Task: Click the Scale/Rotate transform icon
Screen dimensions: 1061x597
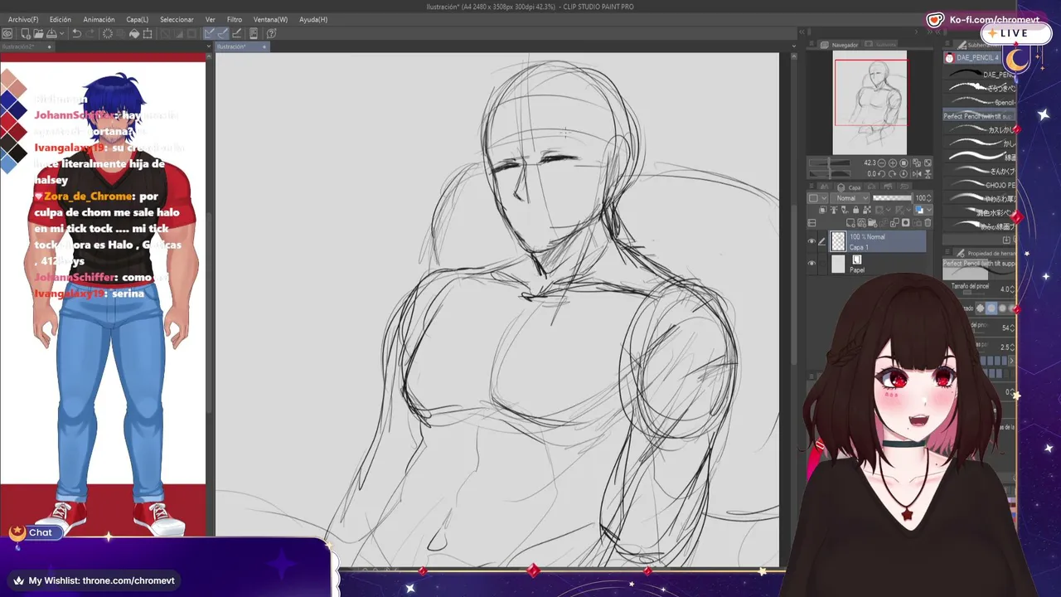Action: click(148, 33)
